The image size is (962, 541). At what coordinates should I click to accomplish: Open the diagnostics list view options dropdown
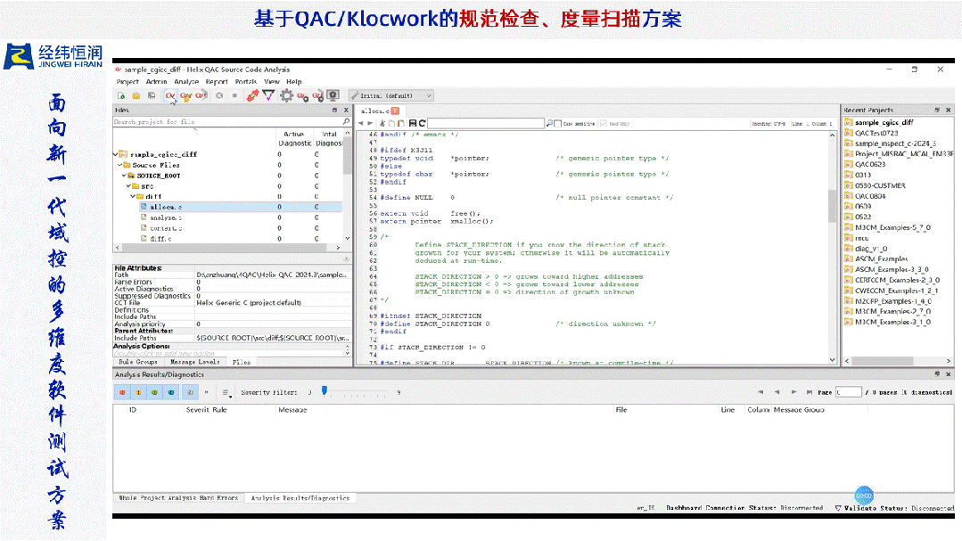point(226,392)
